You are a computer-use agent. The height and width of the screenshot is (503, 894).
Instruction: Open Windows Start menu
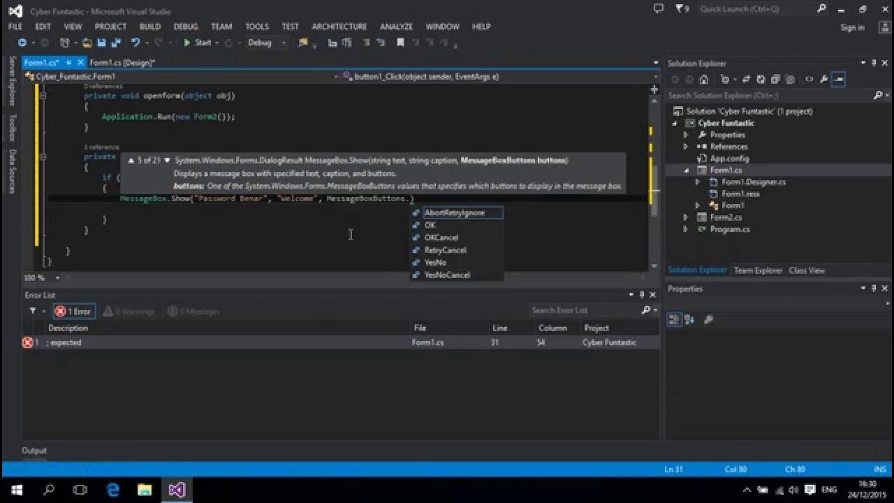[x=17, y=490]
